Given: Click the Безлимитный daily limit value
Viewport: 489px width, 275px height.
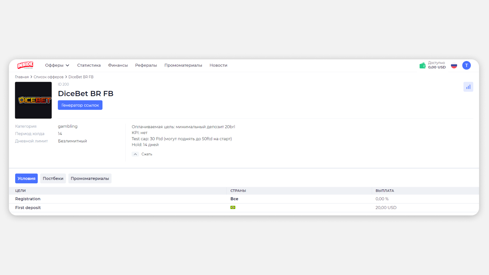Looking at the screenshot, I should pyautogui.click(x=72, y=141).
